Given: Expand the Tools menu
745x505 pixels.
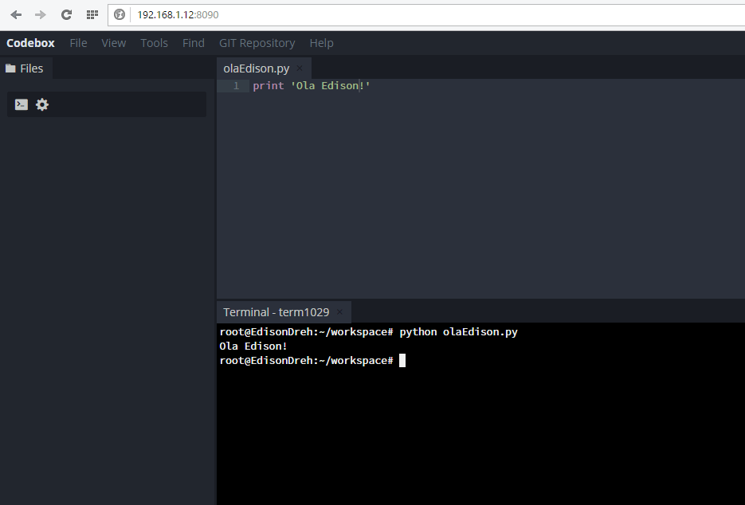Looking at the screenshot, I should tap(154, 43).
